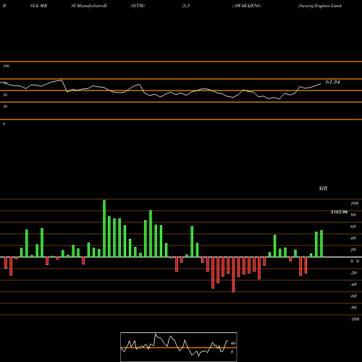Open the mini RSI chart thumbnail at the bottom
The height and width of the screenshot is (362, 362).
click(179, 347)
